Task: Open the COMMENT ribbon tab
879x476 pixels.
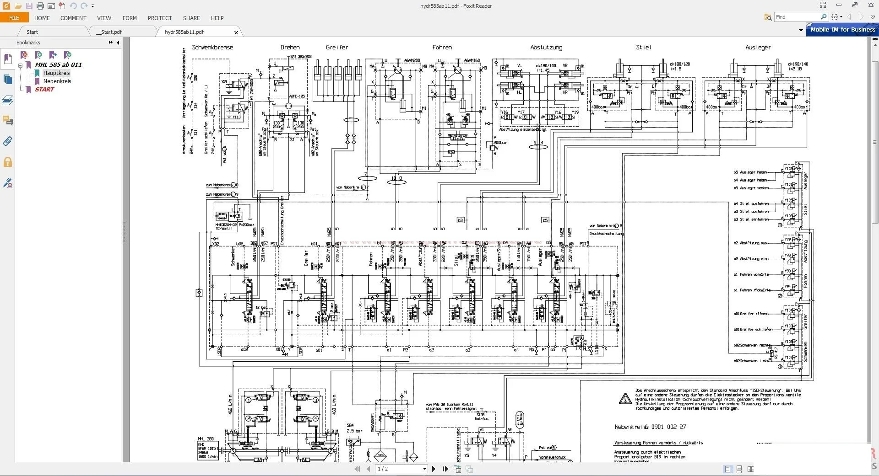Action: tap(73, 18)
